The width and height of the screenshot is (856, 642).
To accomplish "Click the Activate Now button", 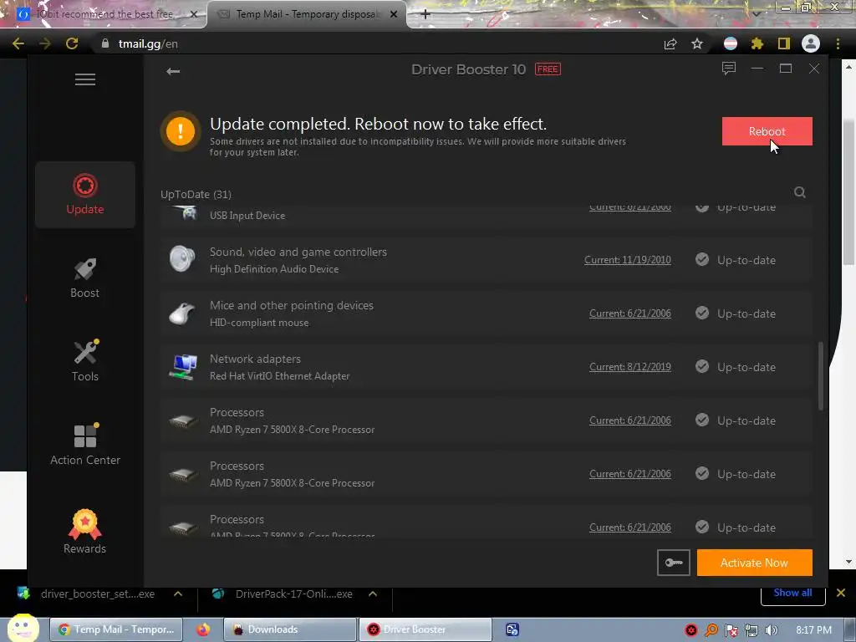I will pyautogui.click(x=755, y=563).
